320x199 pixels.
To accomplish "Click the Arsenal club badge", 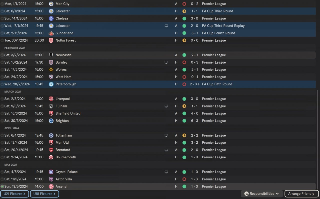I will [x=51, y=187].
